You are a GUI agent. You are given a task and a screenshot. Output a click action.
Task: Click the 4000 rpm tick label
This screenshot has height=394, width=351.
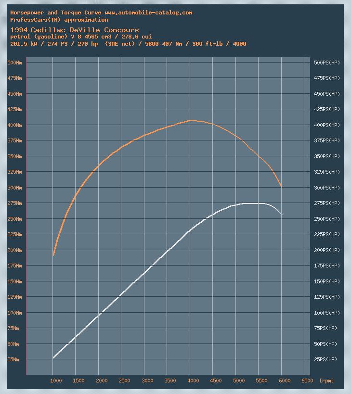pyautogui.click(x=193, y=381)
